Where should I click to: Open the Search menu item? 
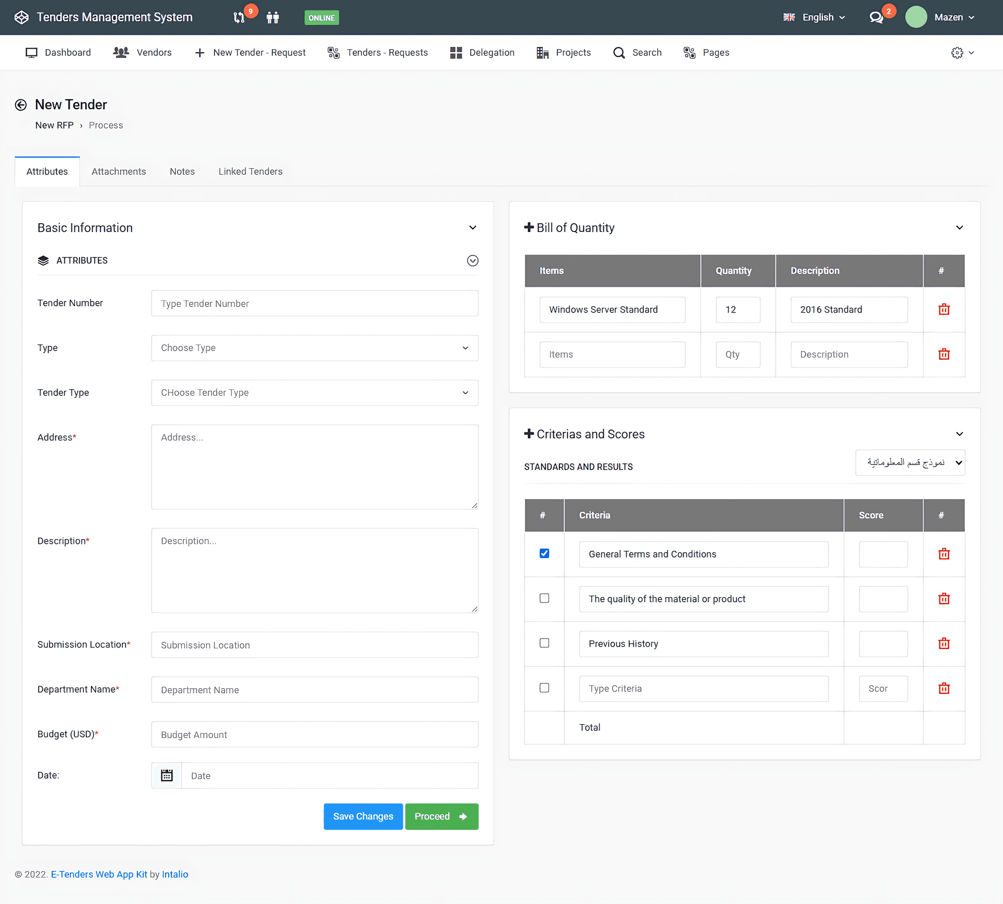[637, 53]
